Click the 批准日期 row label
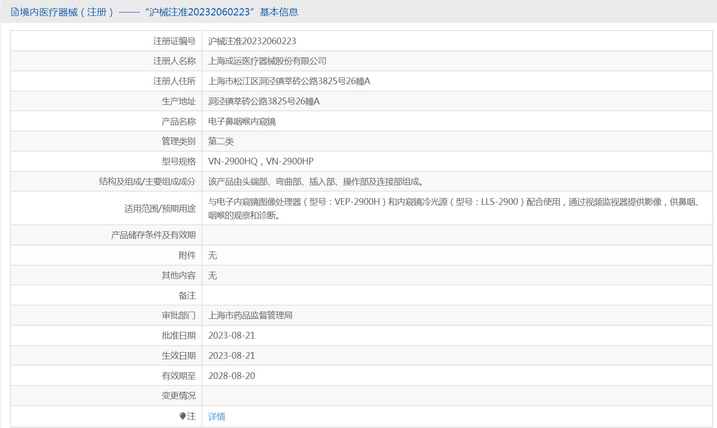The height and width of the screenshot is (428, 717). [x=179, y=336]
